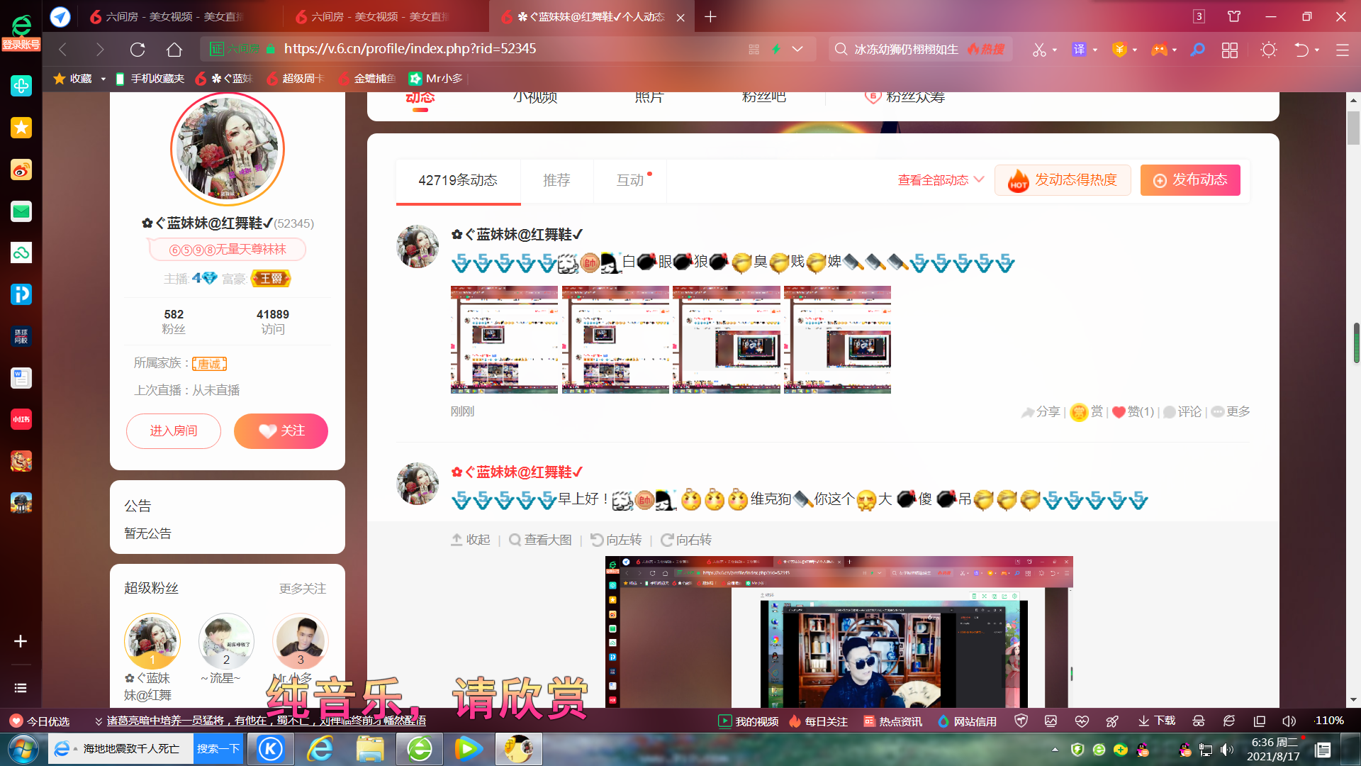
Task: Open the yellow star favorites sidebar icon
Action: 21,128
